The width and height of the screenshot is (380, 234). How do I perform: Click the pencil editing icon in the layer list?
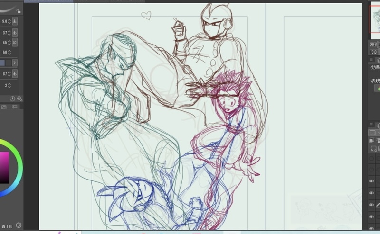coord(378,205)
